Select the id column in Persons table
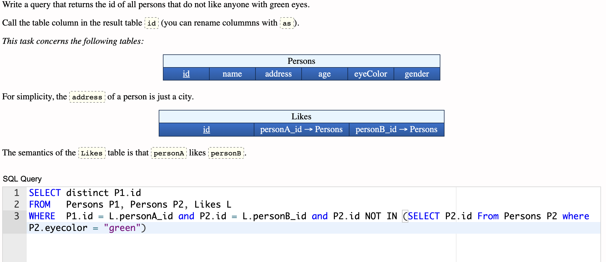The width and height of the screenshot is (606, 262). coord(186,74)
